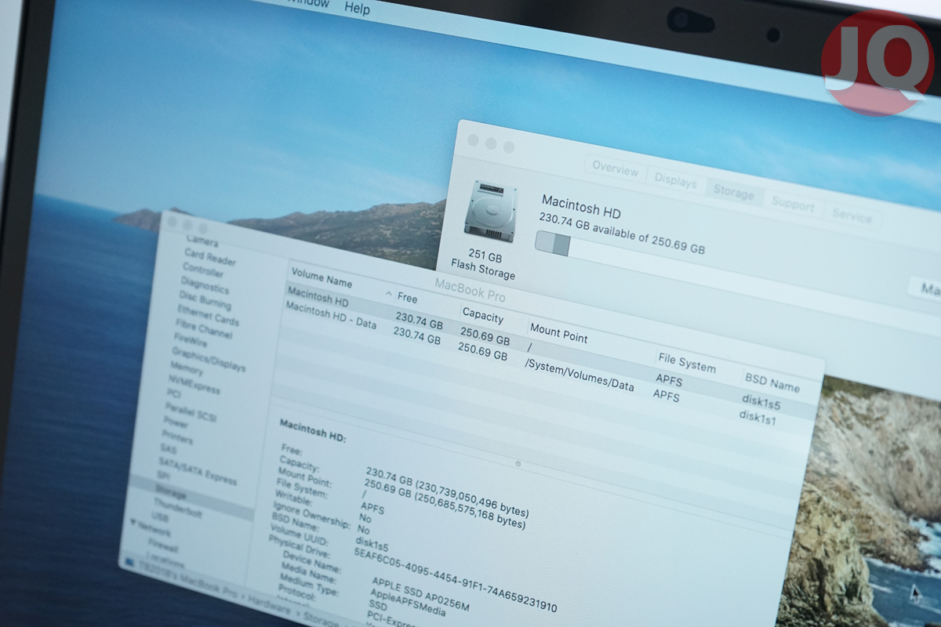Viewport: 941px width, 627px height.
Task: Click the File System column header
Action: pos(687,363)
